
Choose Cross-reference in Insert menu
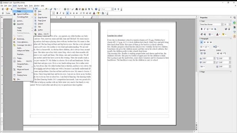23,42
